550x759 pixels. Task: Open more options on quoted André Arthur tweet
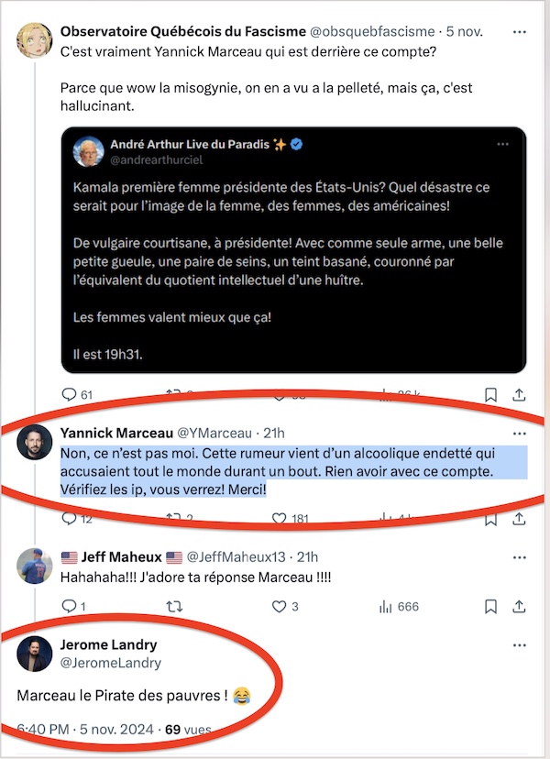[x=502, y=145]
